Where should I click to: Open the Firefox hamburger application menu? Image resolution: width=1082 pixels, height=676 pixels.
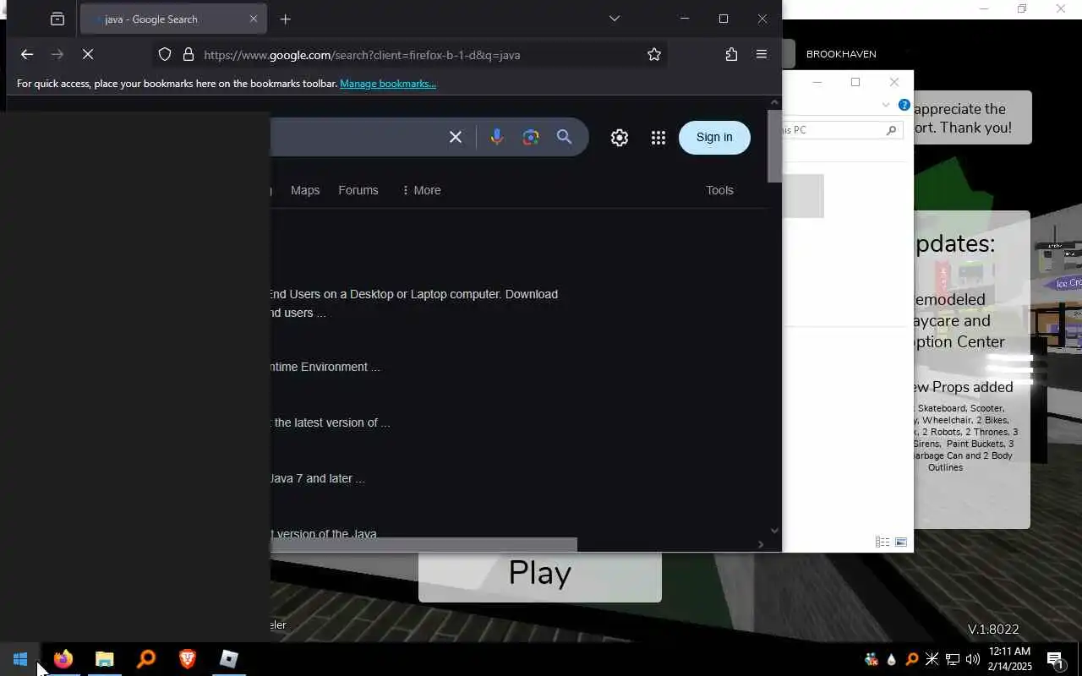click(762, 54)
